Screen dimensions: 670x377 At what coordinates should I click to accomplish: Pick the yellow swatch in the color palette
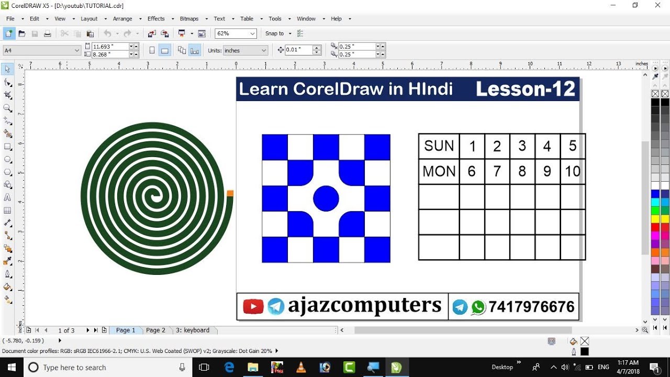655,219
